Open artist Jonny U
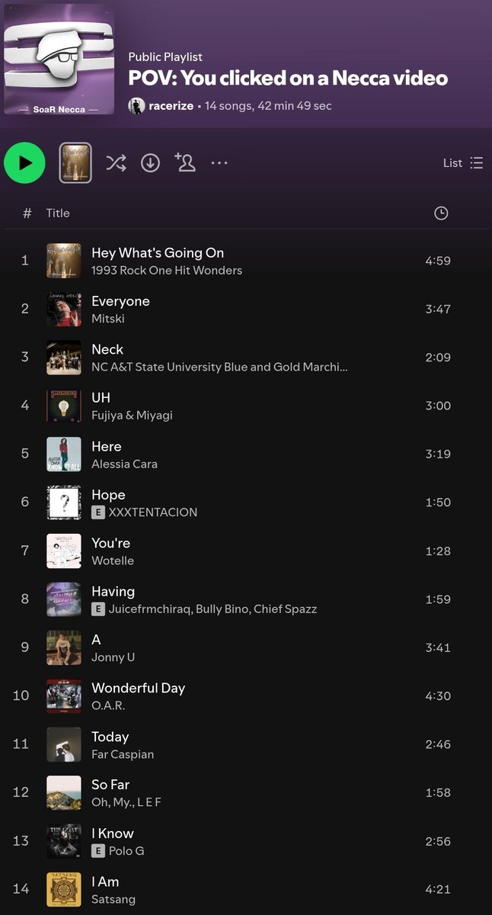 (113, 657)
